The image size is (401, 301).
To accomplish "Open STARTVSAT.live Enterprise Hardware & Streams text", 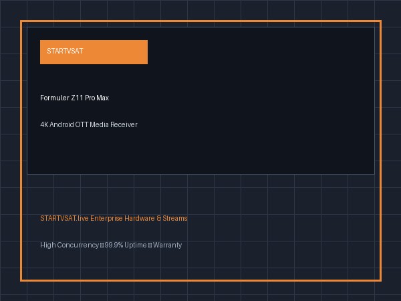I will click(114, 218).
